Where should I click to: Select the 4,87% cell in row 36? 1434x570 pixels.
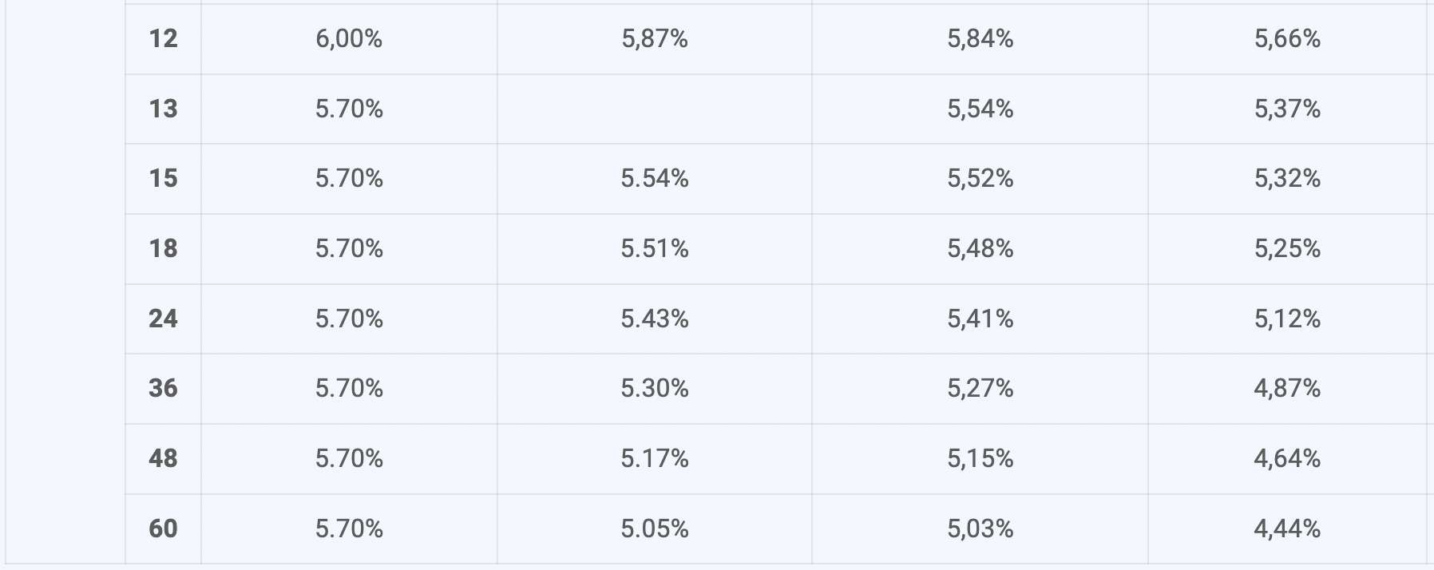coord(1287,389)
